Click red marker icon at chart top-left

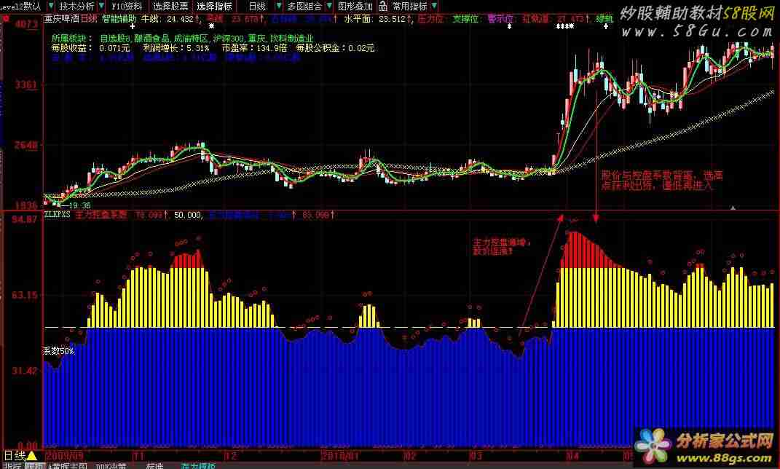6,18
